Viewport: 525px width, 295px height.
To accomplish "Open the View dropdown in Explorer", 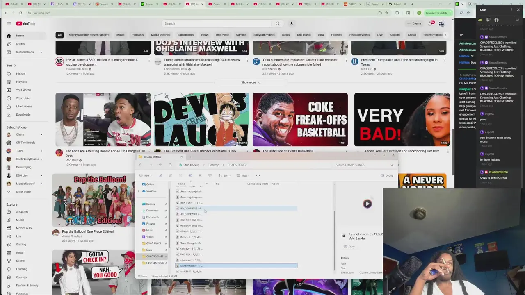I will (x=244, y=175).
